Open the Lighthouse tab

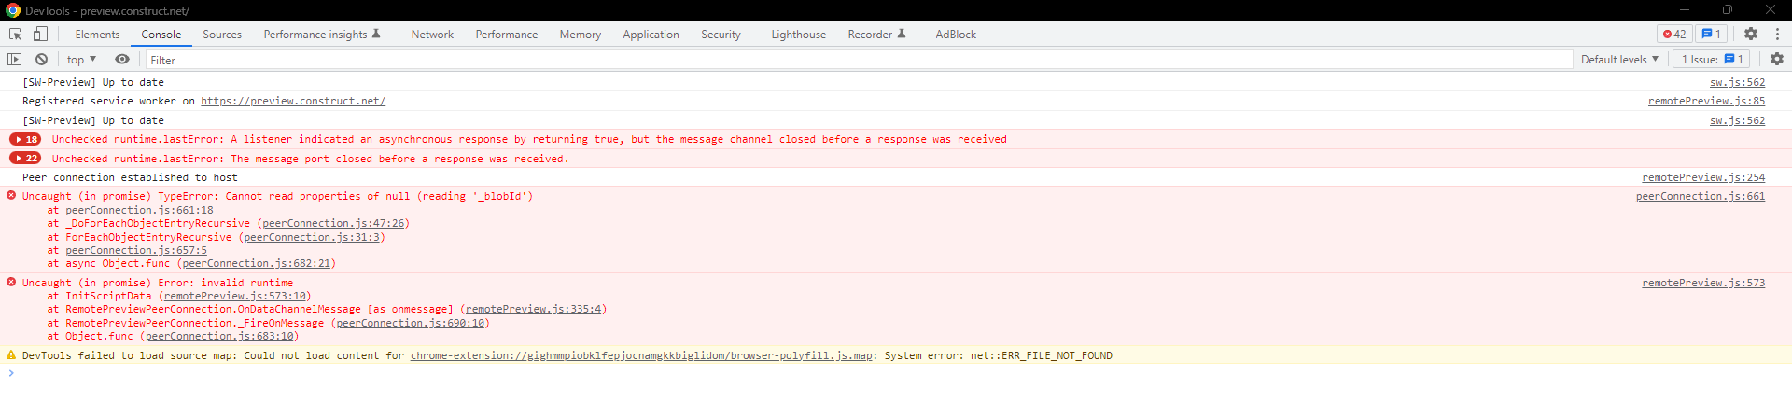click(x=799, y=35)
